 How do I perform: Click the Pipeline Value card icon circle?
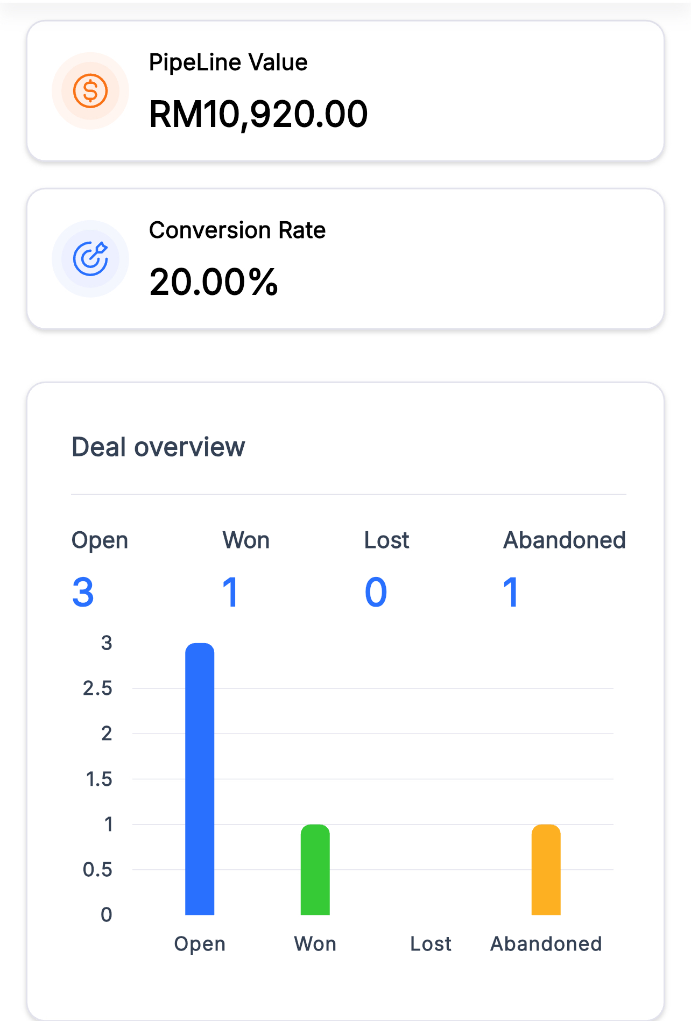pos(90,91)
